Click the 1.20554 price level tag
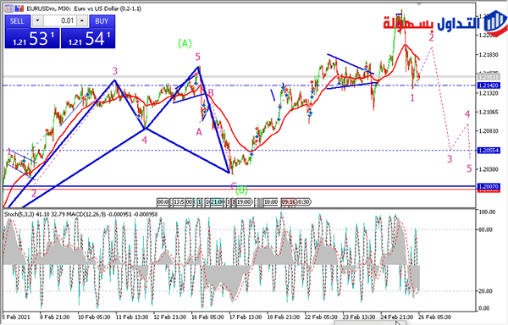 (489, 150)
